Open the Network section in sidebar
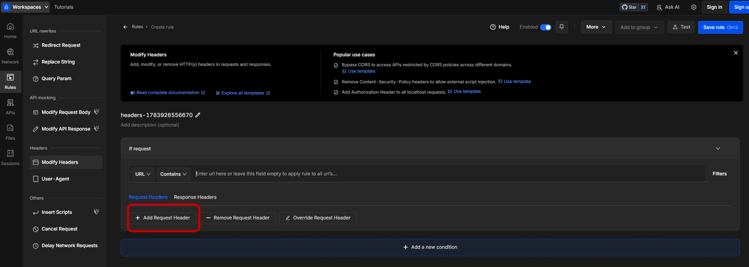Screen dimensions: 749x267 [x=10, y=56]
